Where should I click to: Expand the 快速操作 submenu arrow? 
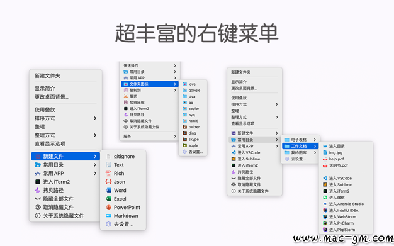[x=175, y=65]
